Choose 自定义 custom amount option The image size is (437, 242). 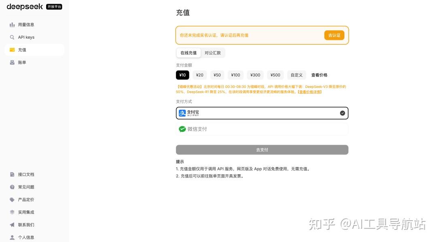pos(297,75)
